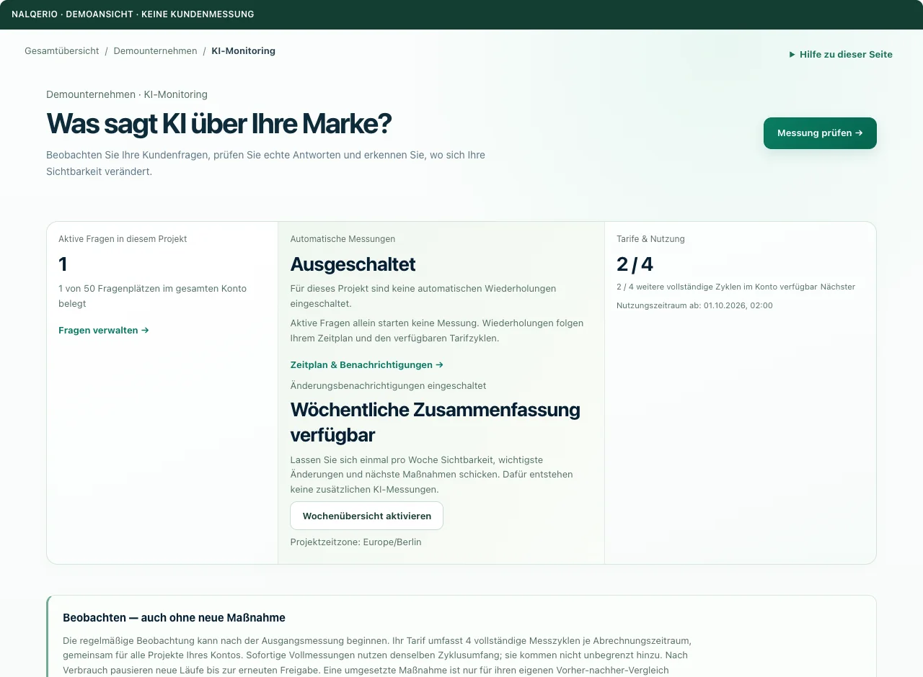Viewport: 923px width, 677px height.
Task: Click 'Projektzeitzone: Europe/Berlin' text
Action: 355,542
